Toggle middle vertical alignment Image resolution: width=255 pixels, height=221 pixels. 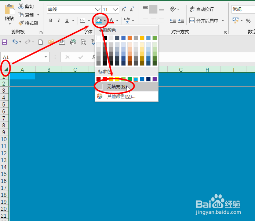153,10
